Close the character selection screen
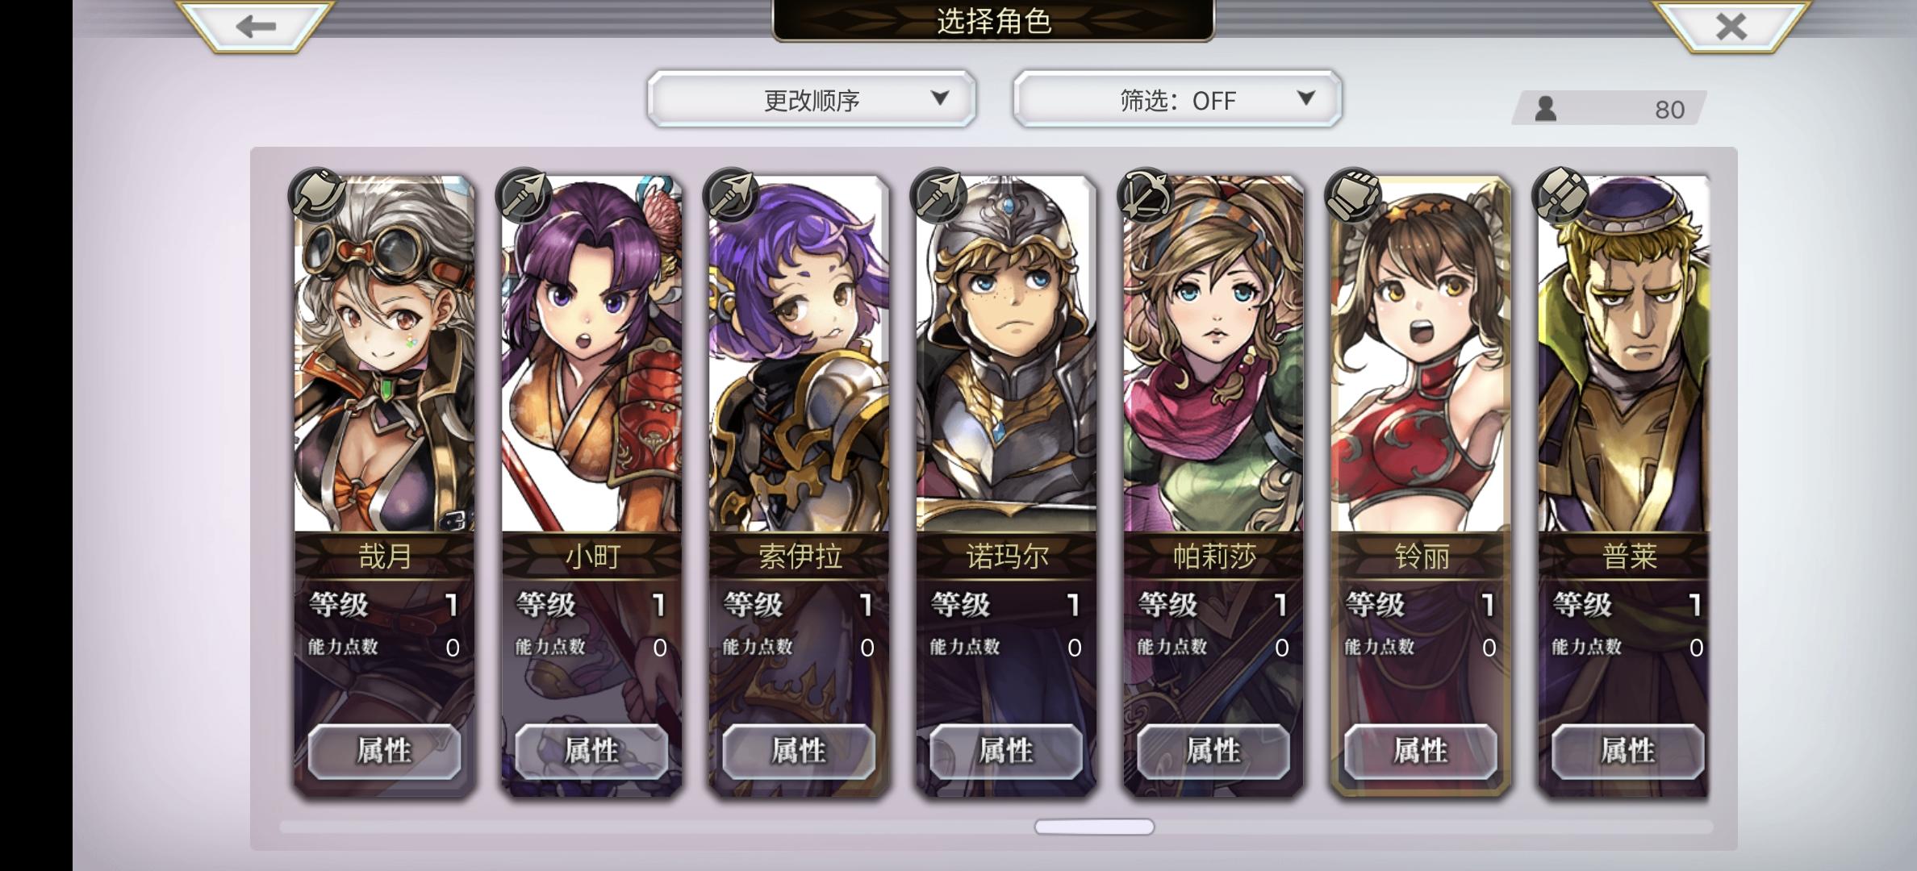 click(x=1731, y=26)
